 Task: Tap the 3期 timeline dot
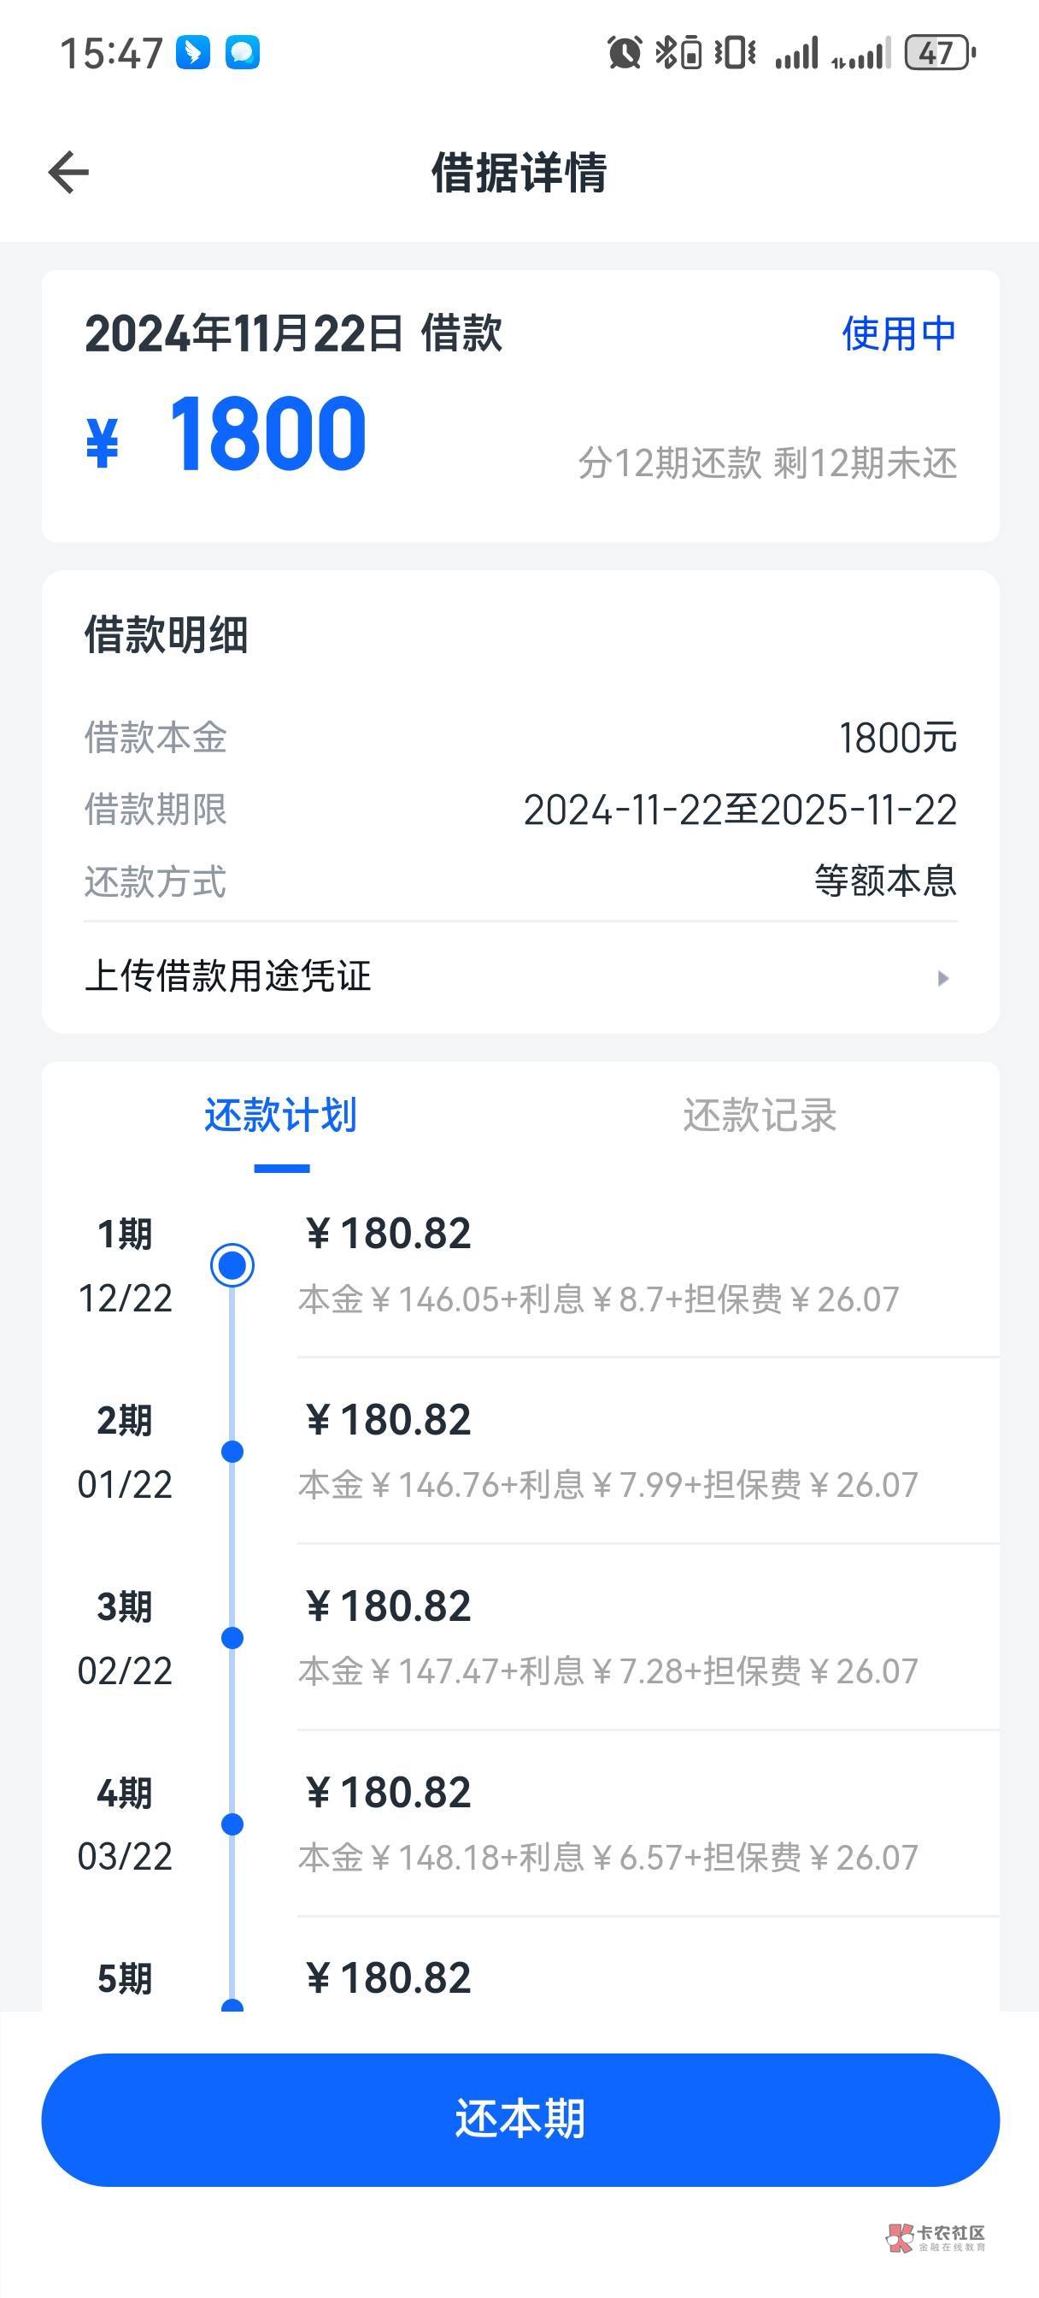[232, 1638]
